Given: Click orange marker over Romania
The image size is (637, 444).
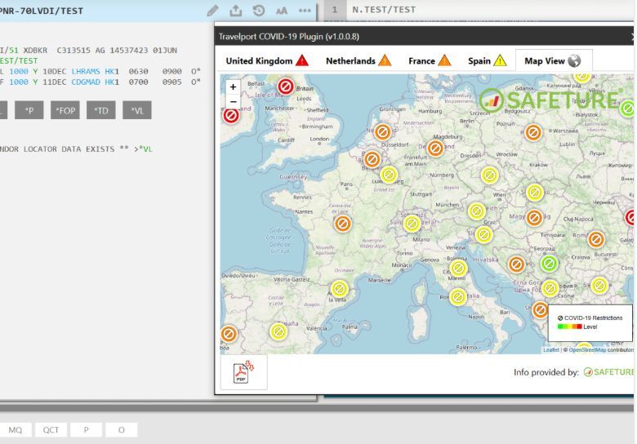Looking at the screenshot, I should click(596, 240).
